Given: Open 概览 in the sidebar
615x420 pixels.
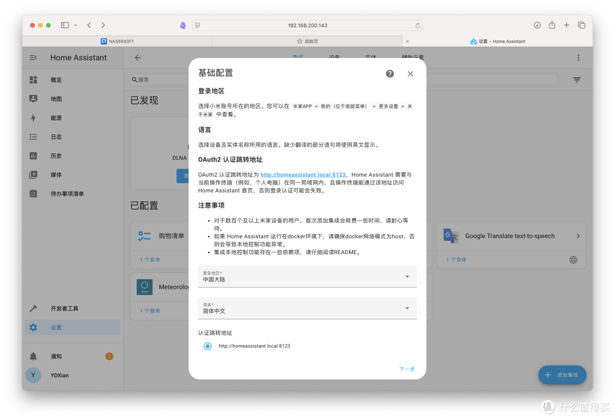Looking at the screenshot, I should point(72,80).
